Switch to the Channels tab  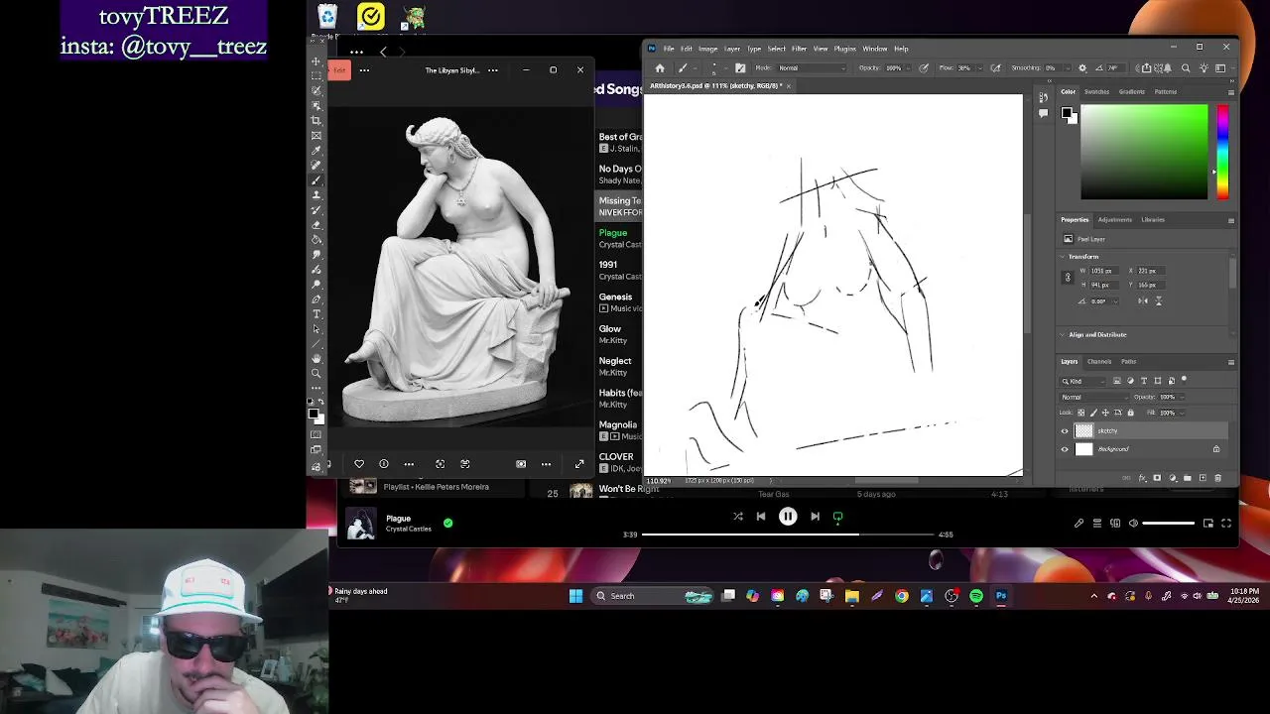[x=1099, y=362]
